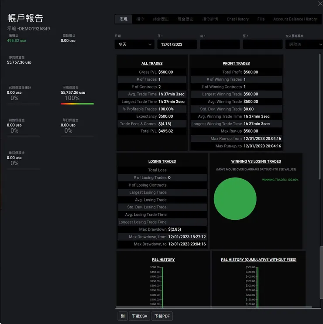This screenshot has height=324, width=323.
Task: Click the Total P/L $495.82 value
Action: coord(165,131)
